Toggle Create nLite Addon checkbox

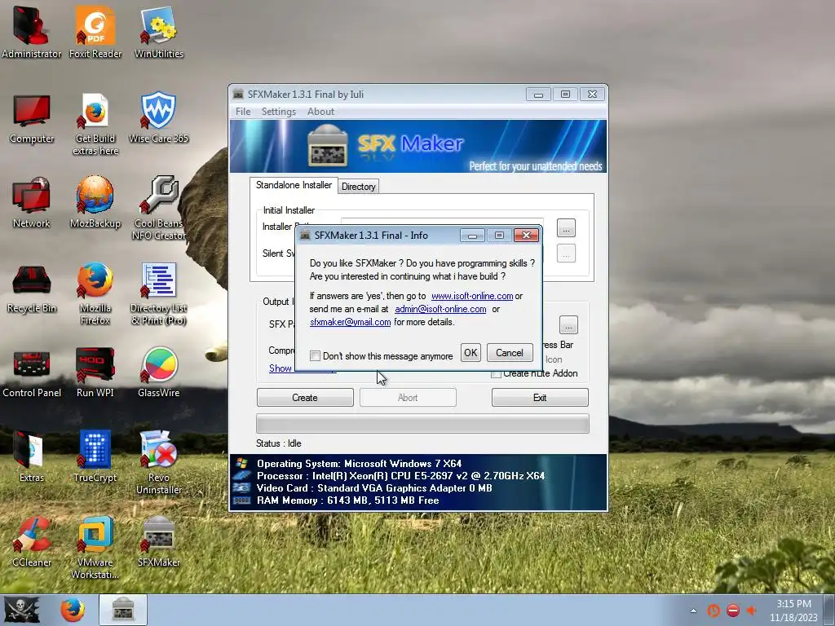click(496, 373)
